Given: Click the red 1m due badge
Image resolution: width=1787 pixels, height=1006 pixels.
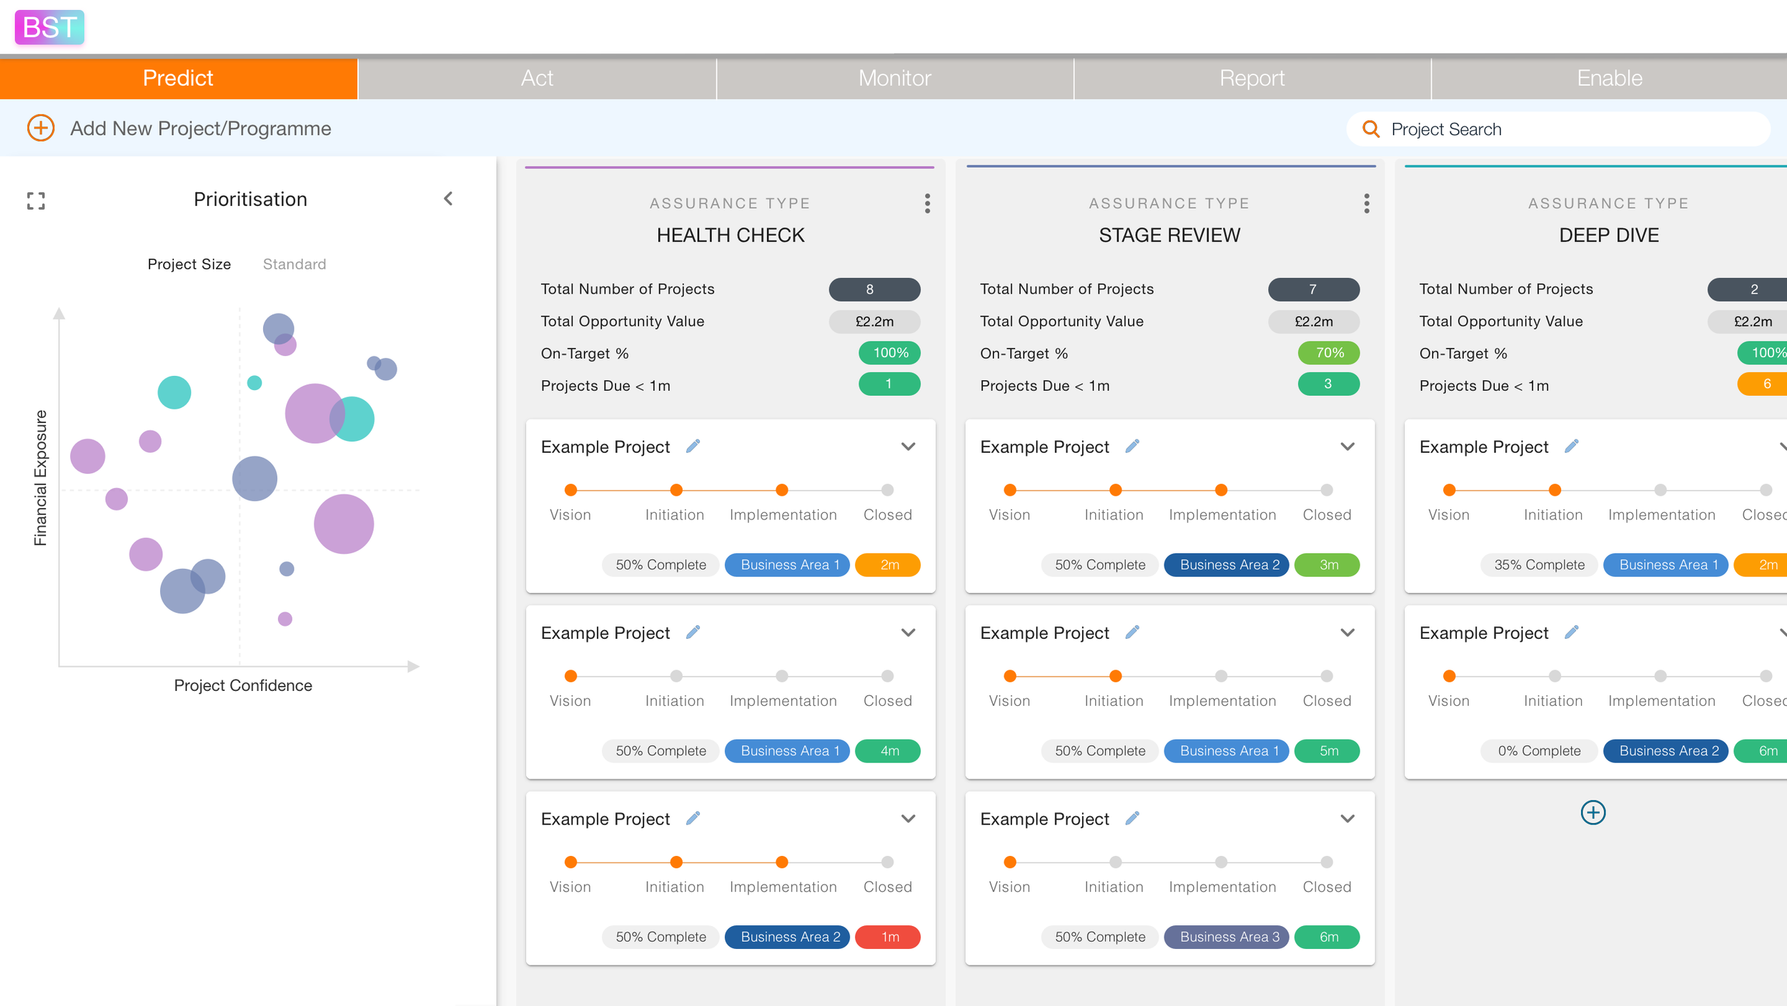Looking at the screenshot, I should pos(888,937).
